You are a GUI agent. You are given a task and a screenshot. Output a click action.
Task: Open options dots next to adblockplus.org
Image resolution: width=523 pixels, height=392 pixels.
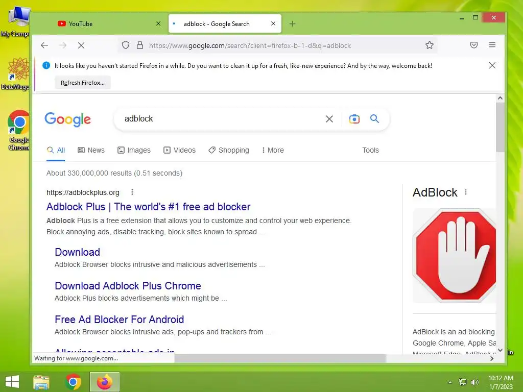pos(132,192)
